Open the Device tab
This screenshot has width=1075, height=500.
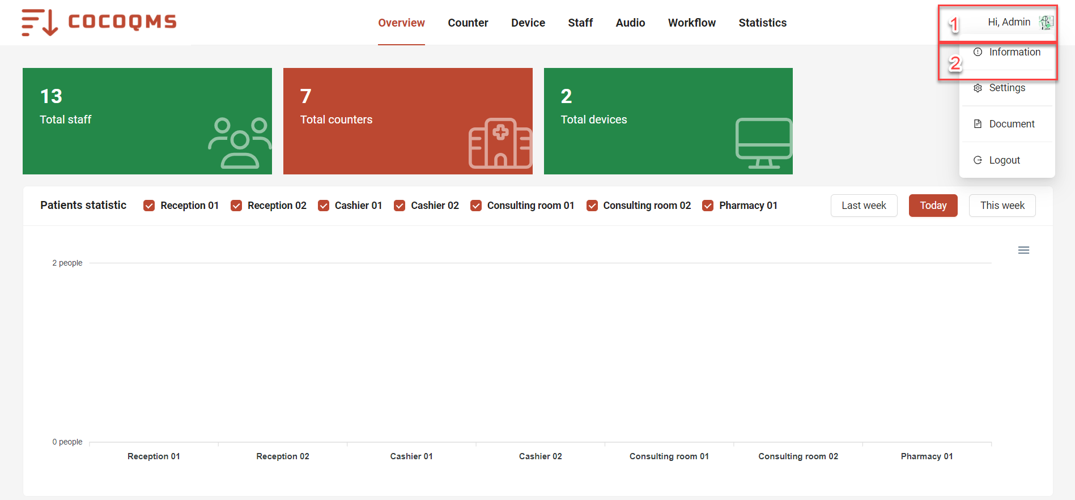point(528,23)
